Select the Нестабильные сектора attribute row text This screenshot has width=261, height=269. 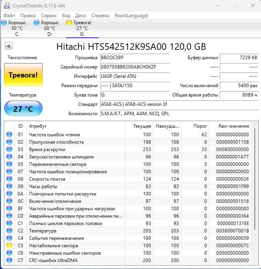pos(53,246)
